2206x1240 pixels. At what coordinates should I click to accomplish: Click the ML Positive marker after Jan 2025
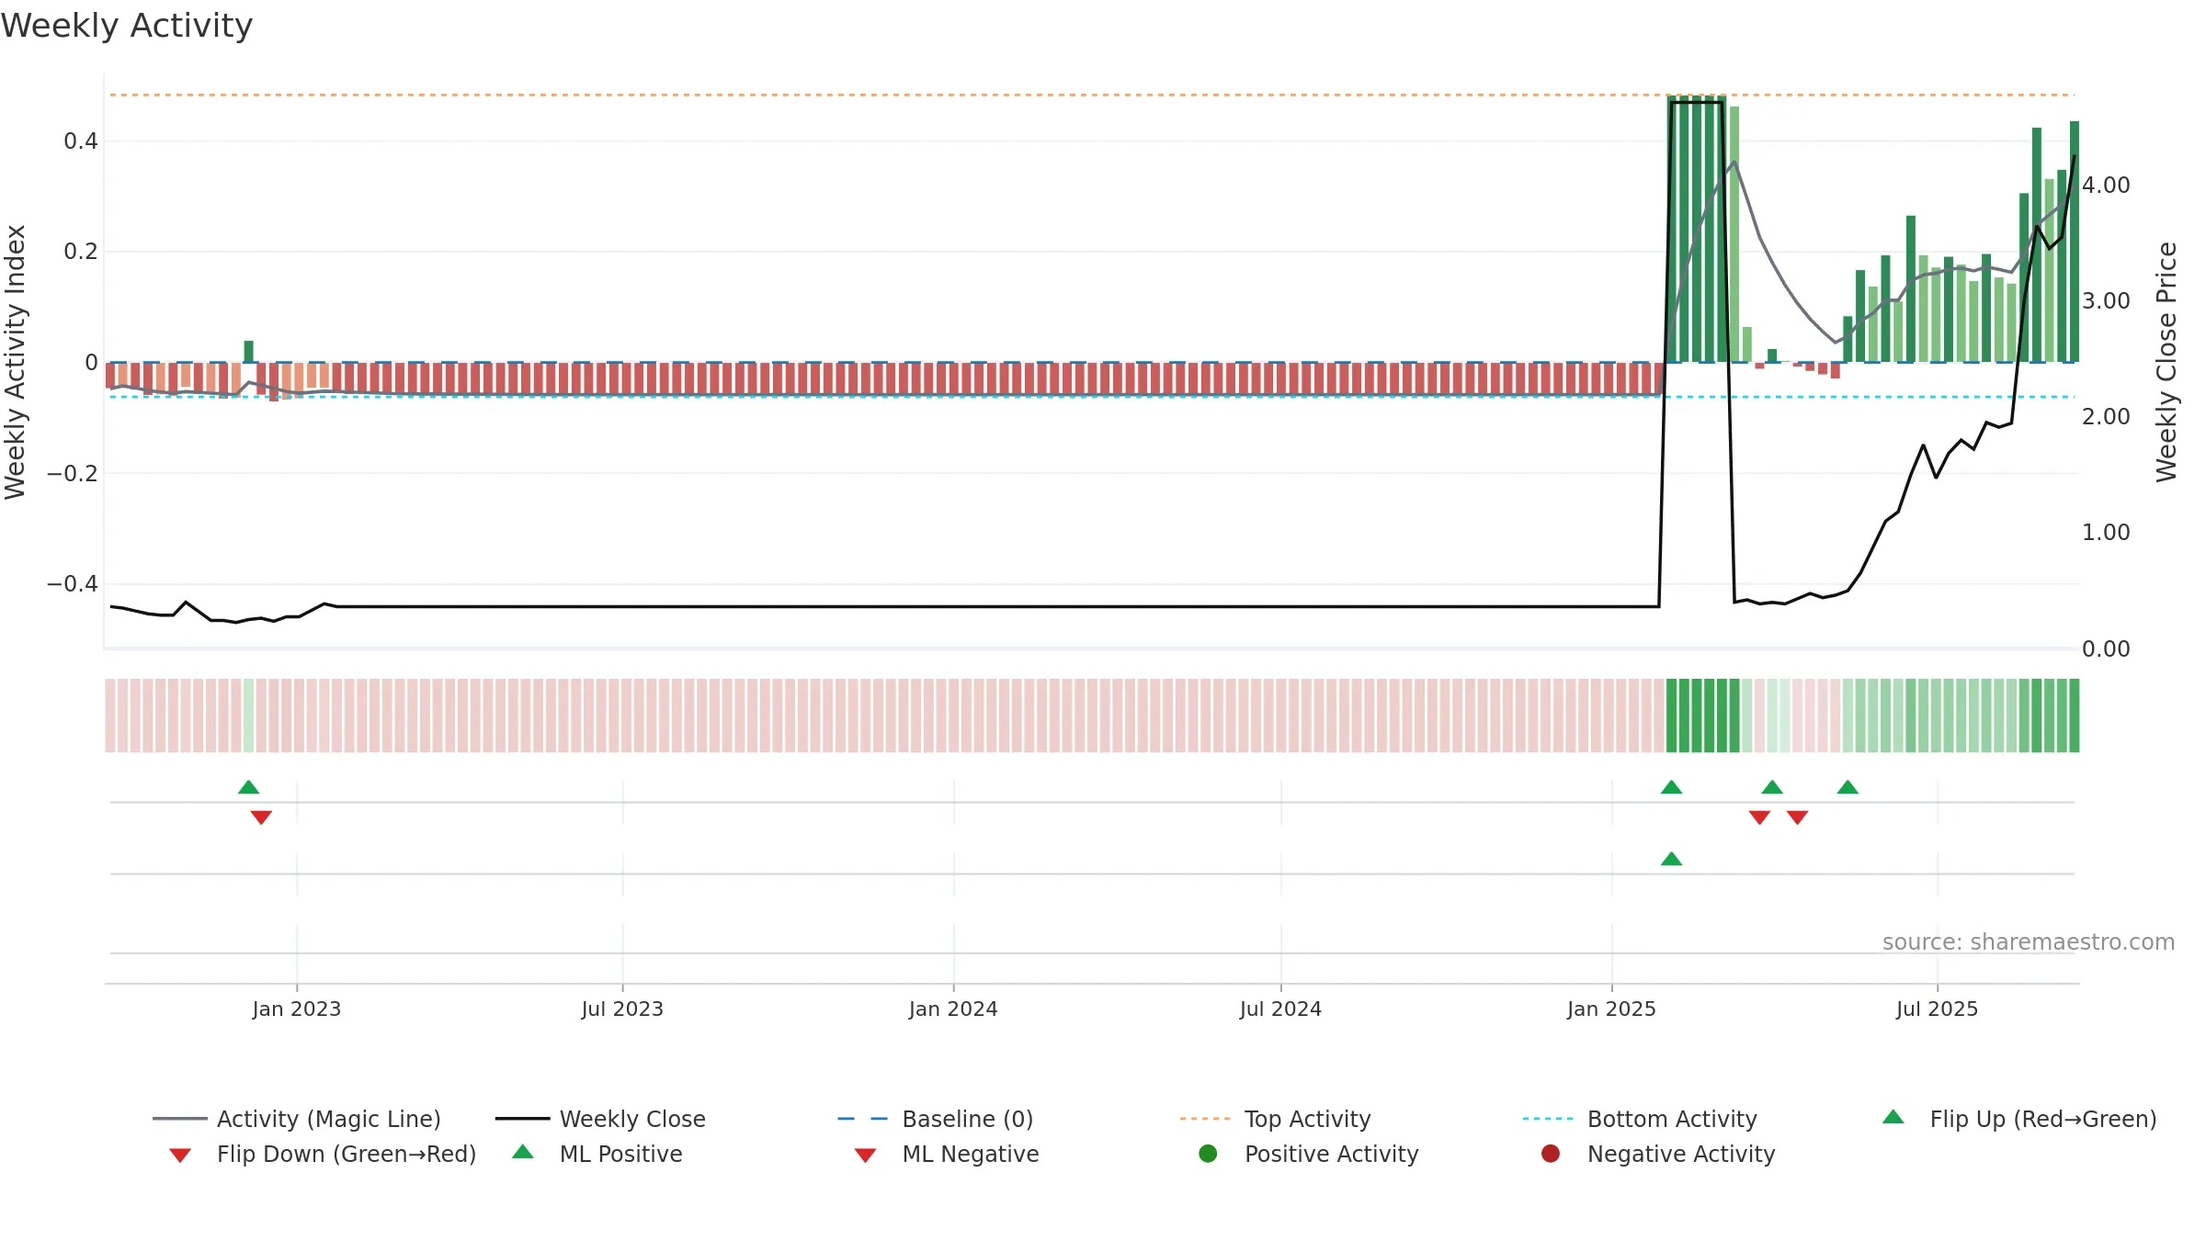(x=1672, y=859)
